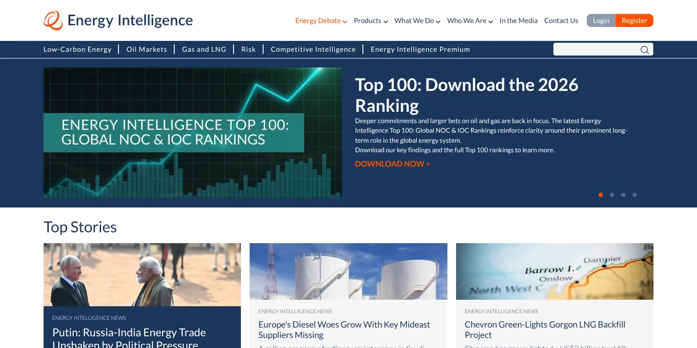Click the DOWNLOAD NOW link
The width and height of the screenshot is (697, 348).
point(392,164)
